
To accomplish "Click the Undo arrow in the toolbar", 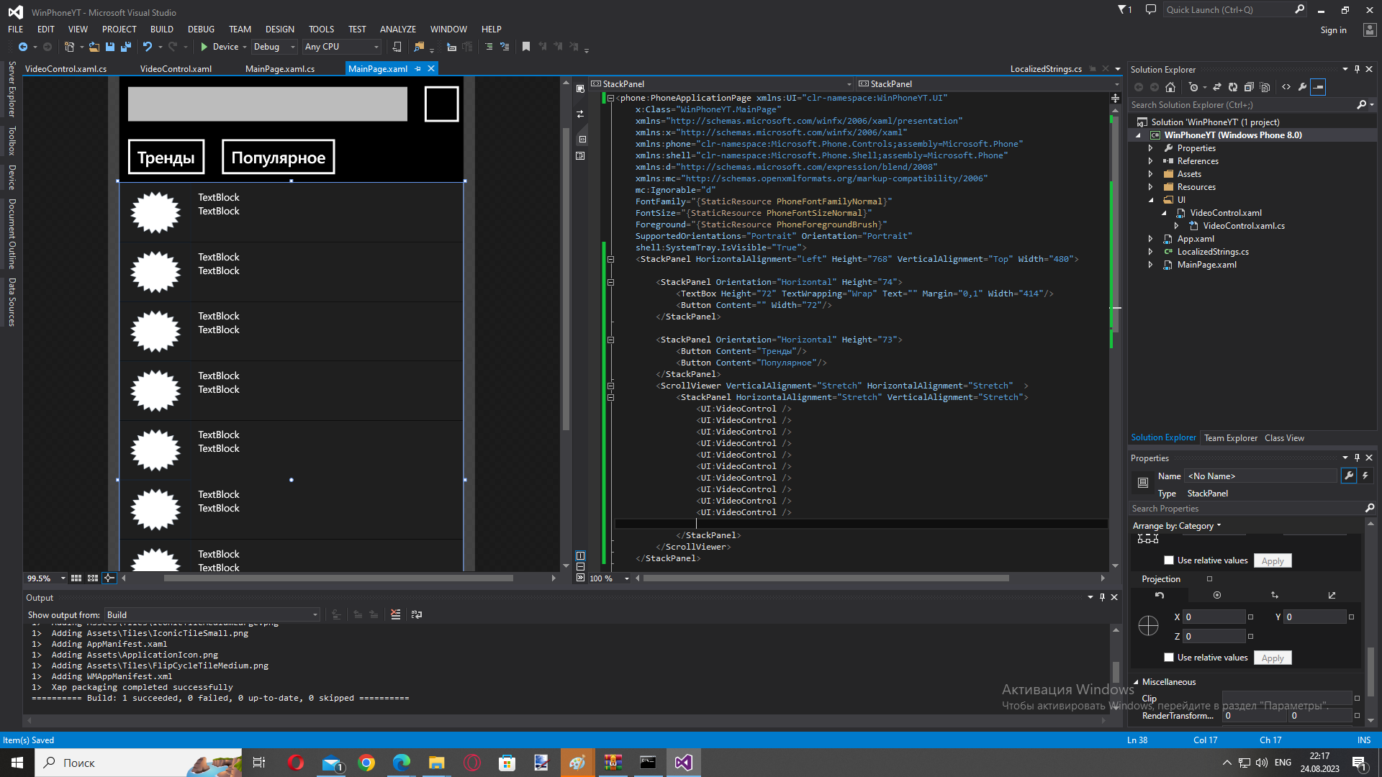I will (x=148, y=47).
